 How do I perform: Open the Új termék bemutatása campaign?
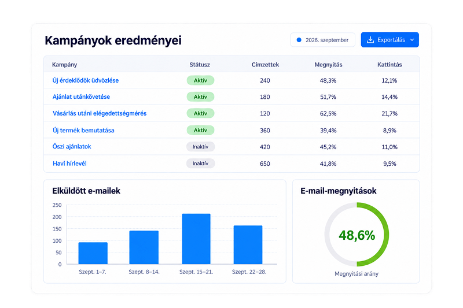point(83,130)
